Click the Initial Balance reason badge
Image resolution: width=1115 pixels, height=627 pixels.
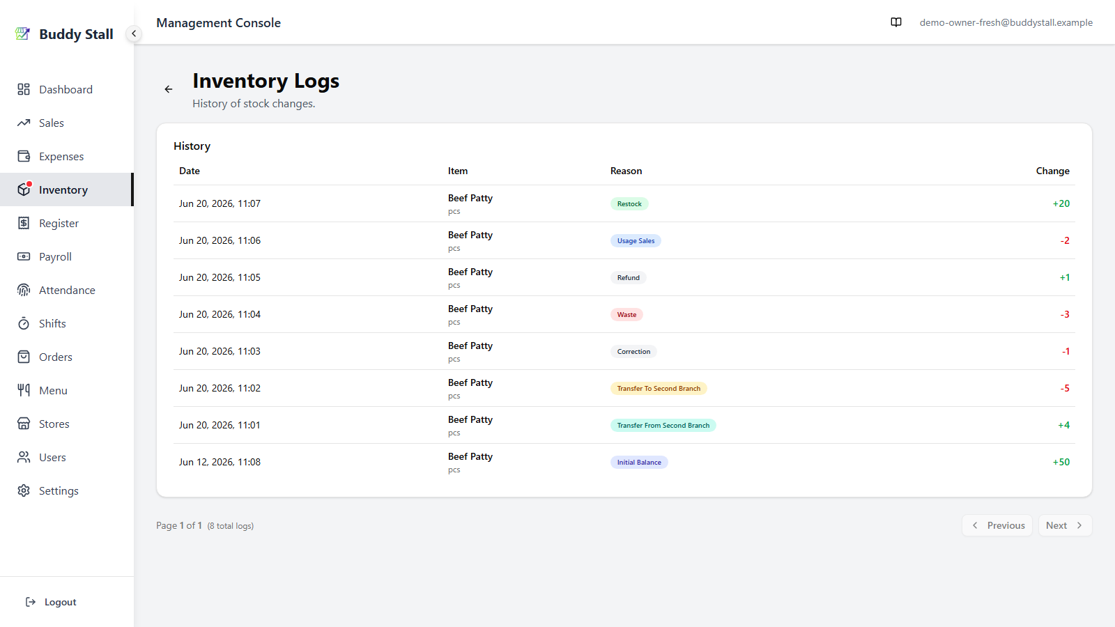[639, 463]
